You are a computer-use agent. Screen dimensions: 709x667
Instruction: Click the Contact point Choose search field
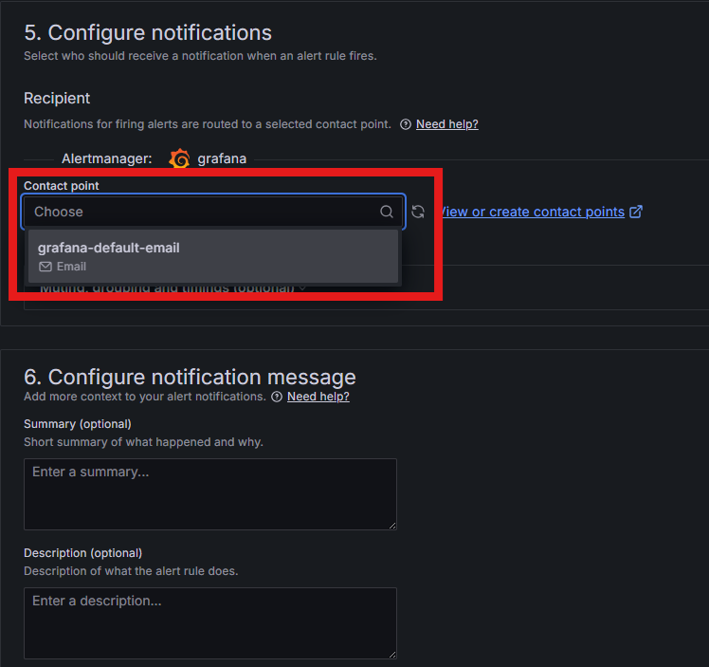(x=213, y=212)
